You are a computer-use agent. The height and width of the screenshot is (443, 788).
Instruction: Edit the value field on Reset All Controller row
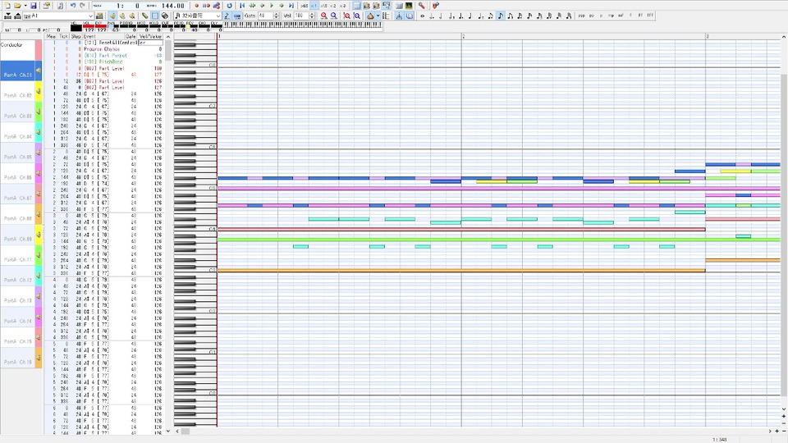[150, 43]
